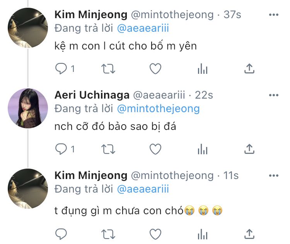Reply to Aeri Uchinaga's tweet
The image size is (290, 244).
point(61,149)
